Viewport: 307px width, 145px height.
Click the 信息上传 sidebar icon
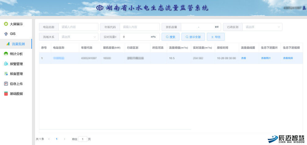[x=6, y=84]
